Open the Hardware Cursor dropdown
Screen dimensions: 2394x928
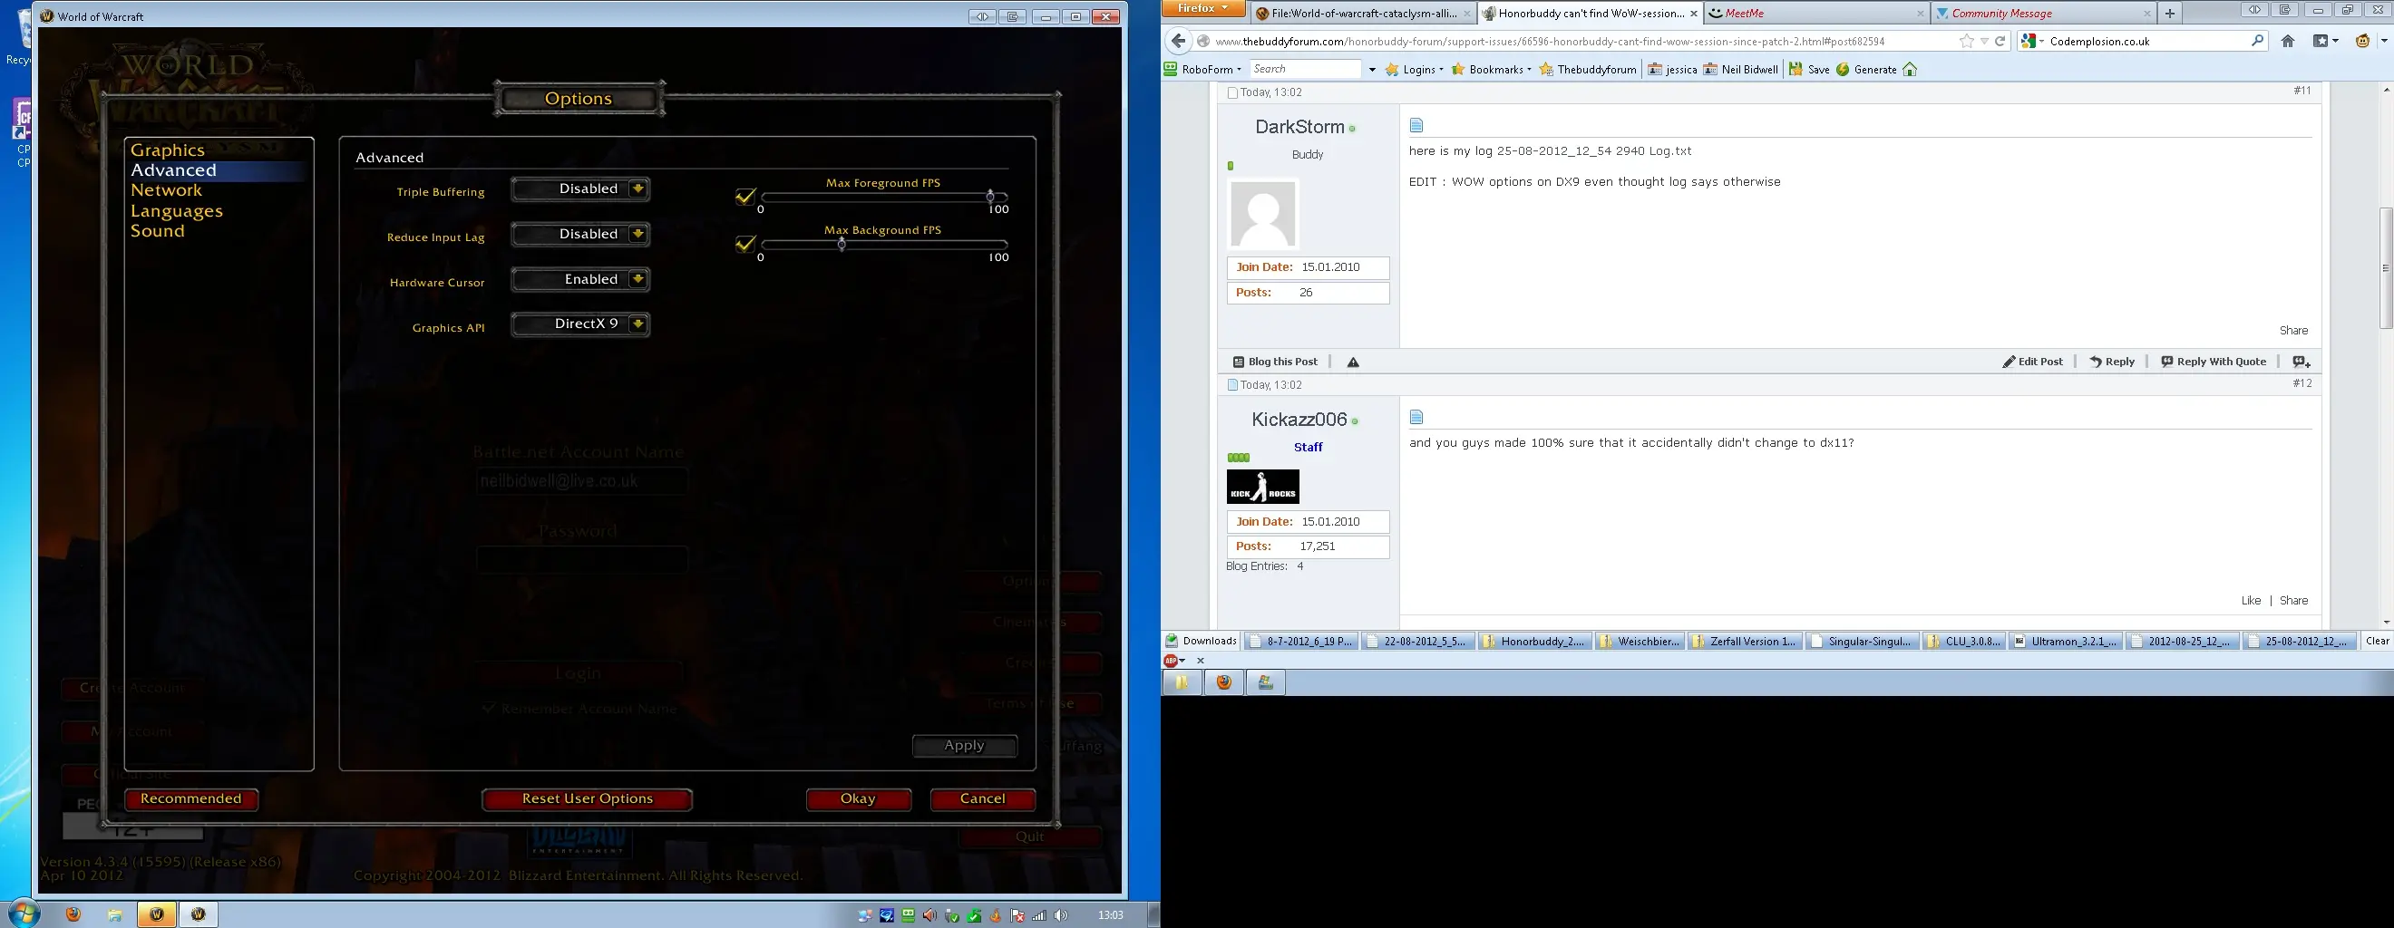(x=580, y=280)
